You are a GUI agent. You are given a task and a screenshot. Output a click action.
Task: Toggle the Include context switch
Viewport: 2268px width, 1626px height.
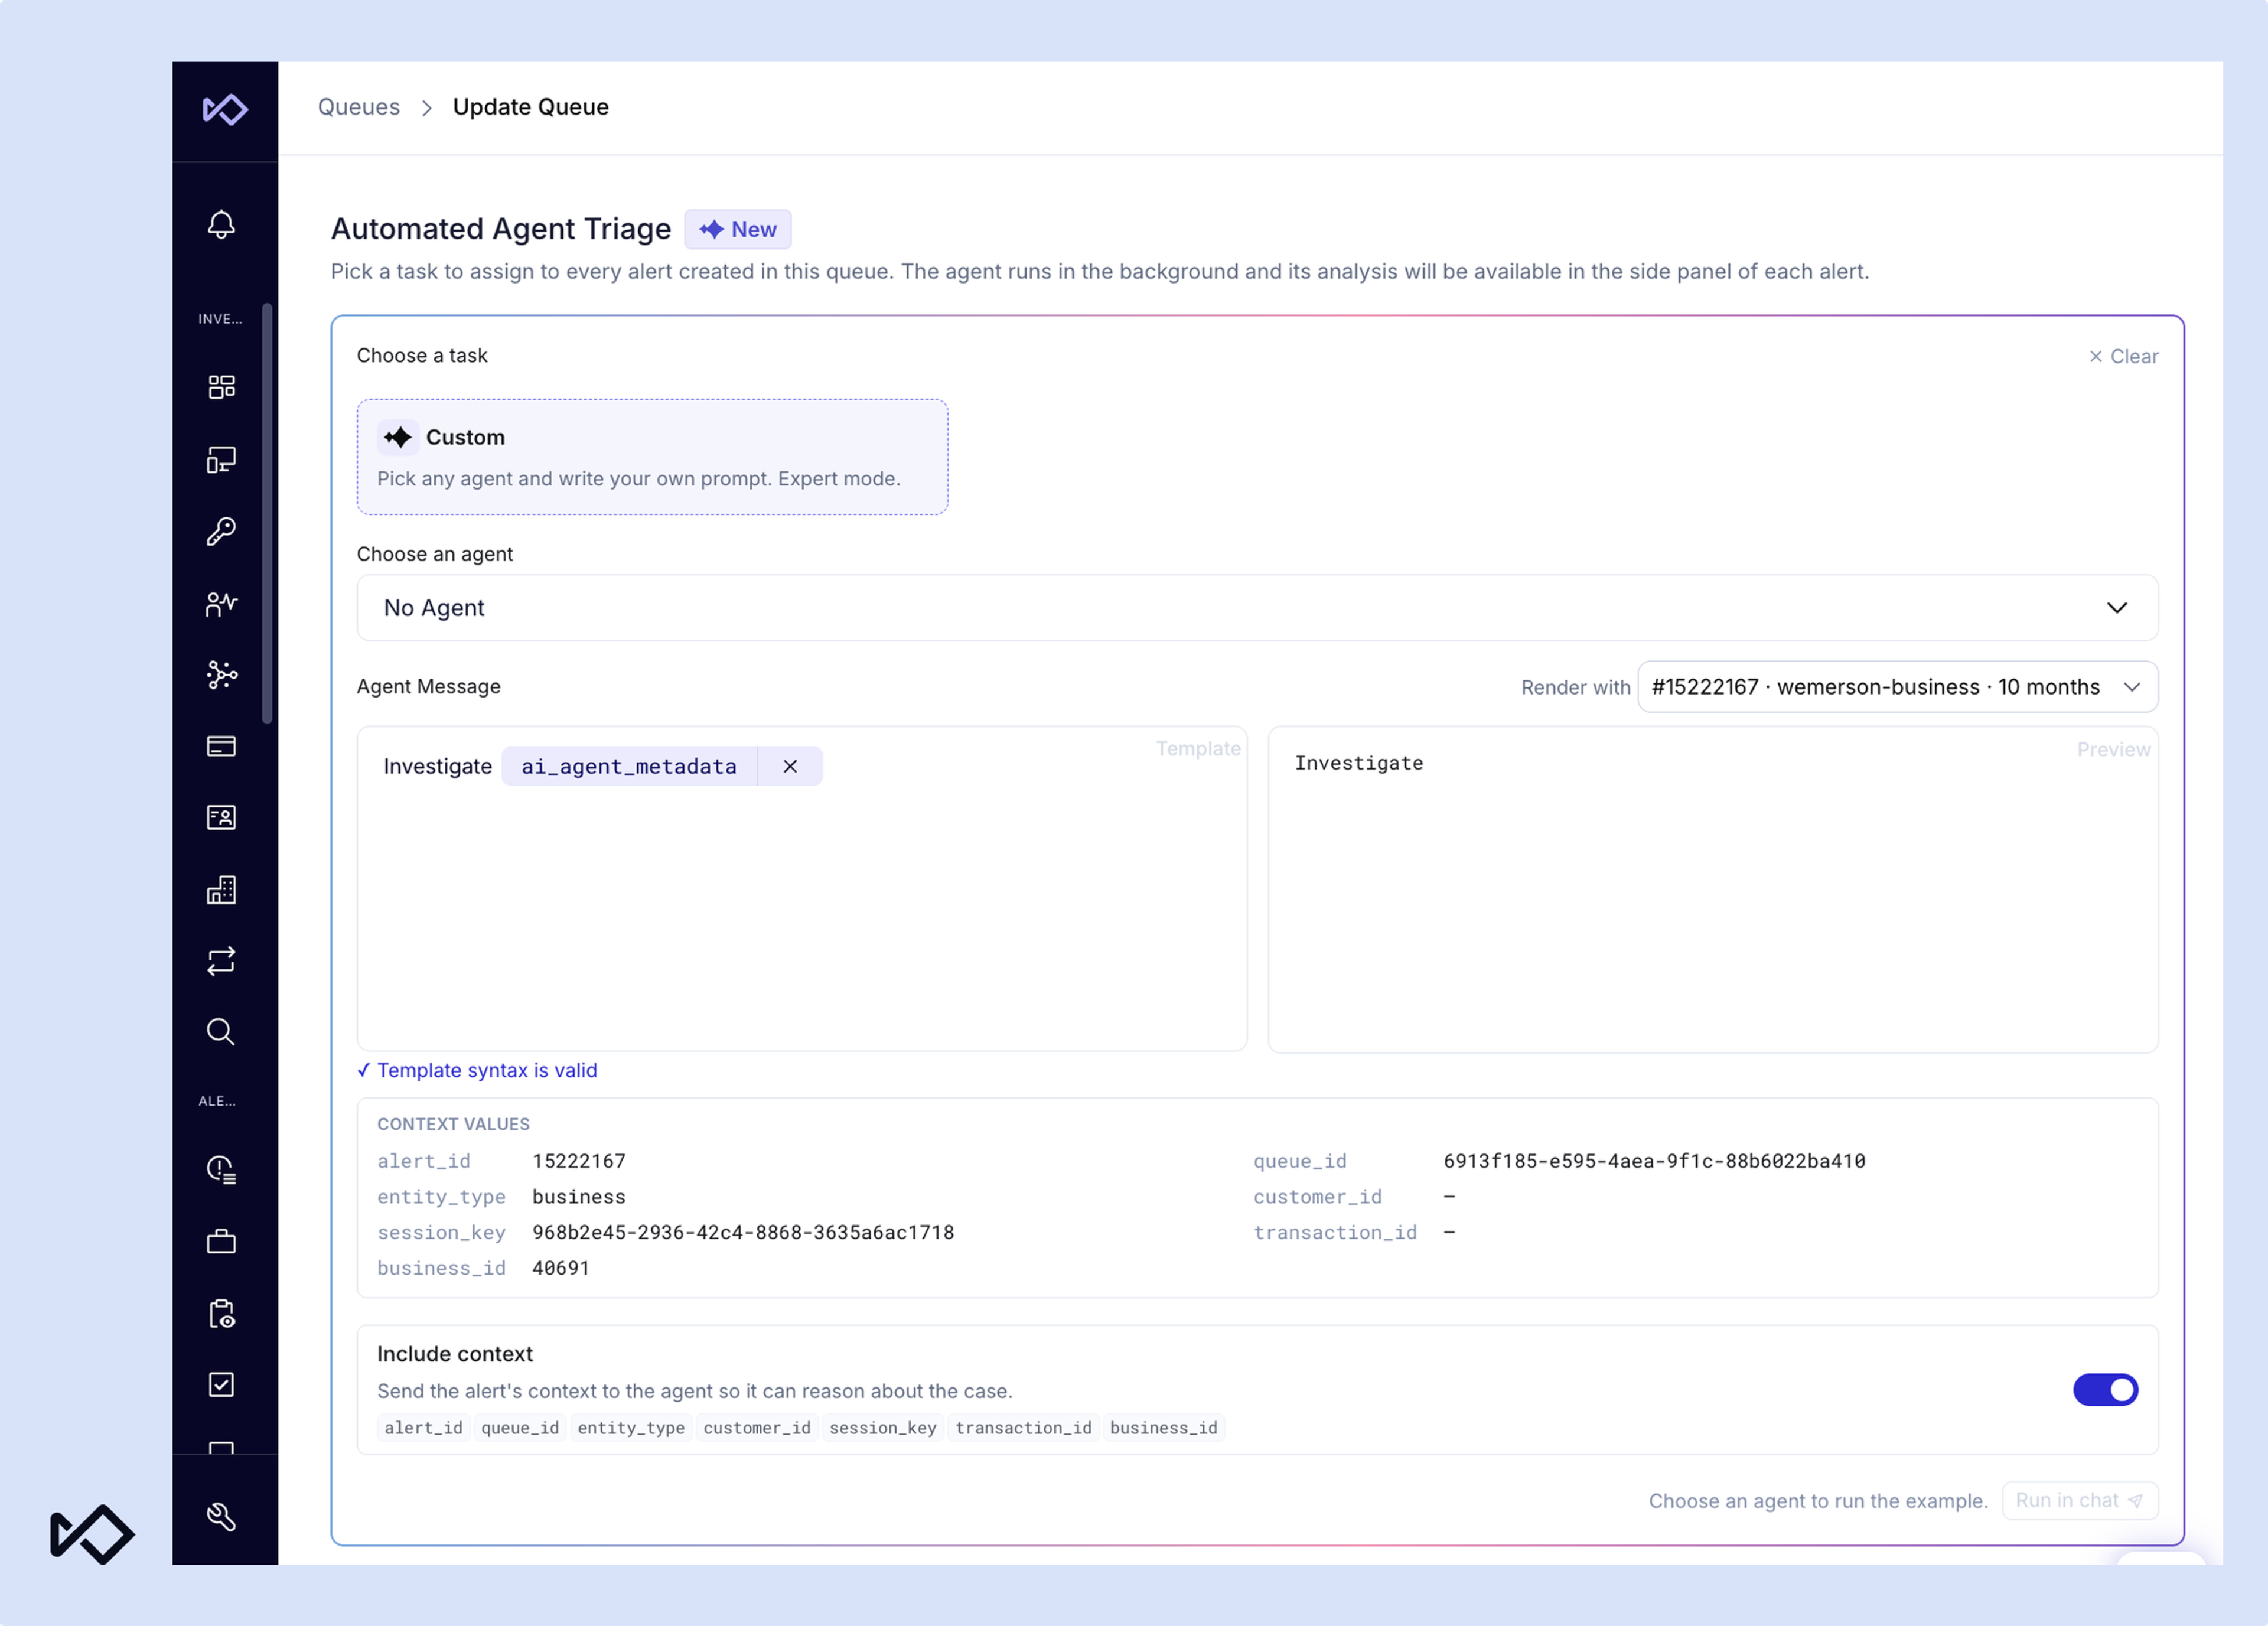[2105, 1389]
